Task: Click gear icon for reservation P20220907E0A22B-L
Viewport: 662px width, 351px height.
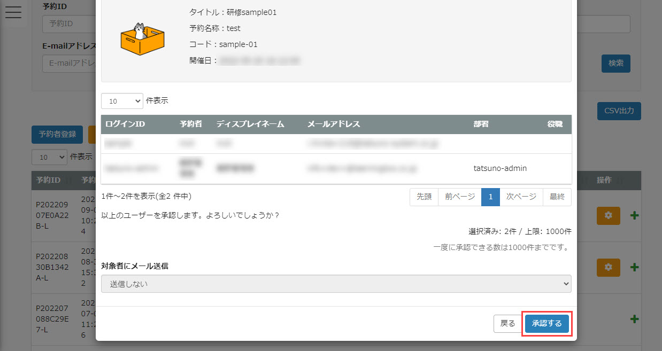Action: coord(608,215)
